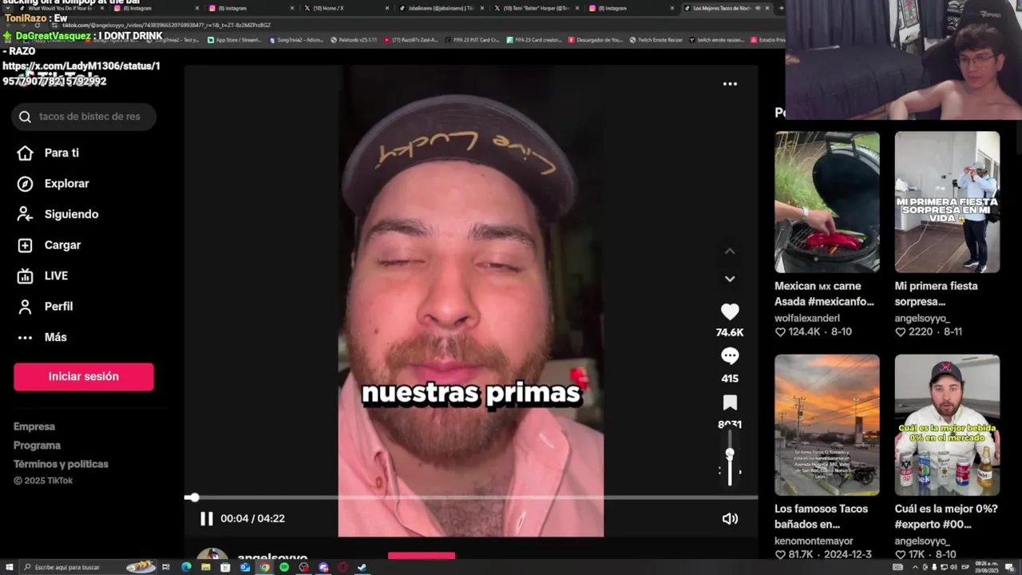Image resolution: width=1022 pixels, height=575 pixels.
Task: Click the search field magnifier icon
Action: (25, 117)
